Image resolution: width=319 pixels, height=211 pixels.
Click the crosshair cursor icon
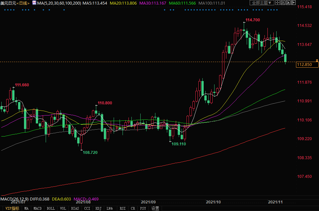tap(278, 3)
